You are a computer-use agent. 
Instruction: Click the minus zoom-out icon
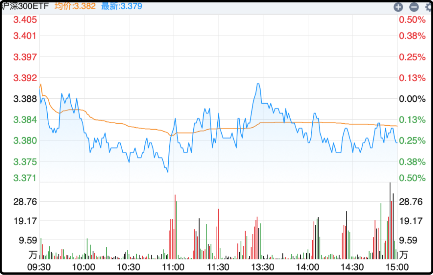click(414, 7)
